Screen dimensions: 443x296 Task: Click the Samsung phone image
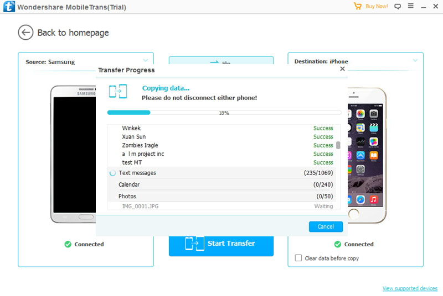click(x=74, y=154)
